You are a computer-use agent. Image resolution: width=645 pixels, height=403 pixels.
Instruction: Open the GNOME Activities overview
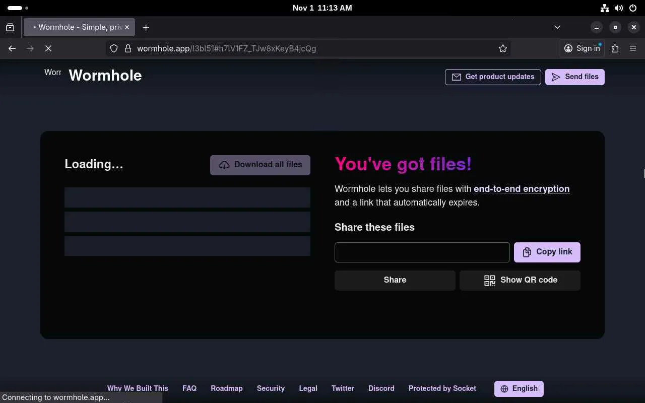click(18, 8)
